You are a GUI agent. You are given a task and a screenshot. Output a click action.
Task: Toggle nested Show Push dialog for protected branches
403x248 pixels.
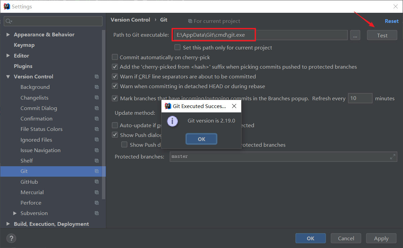124,145
